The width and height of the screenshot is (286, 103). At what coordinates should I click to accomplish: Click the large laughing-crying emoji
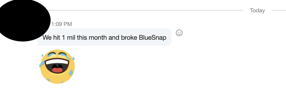click(57, 67)
